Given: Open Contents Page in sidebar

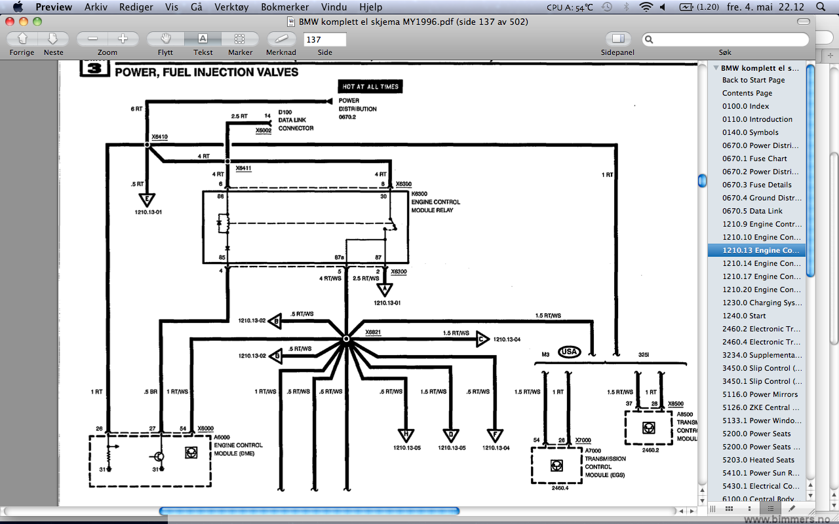Looking at the screenshot, I should tap(747, 93).
